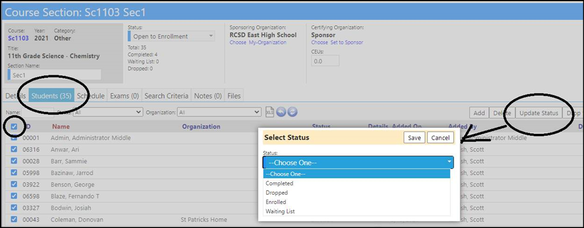Click Choose under Sponsoring Organization
The image size is (584, 228).
click(x=237, y=42)
